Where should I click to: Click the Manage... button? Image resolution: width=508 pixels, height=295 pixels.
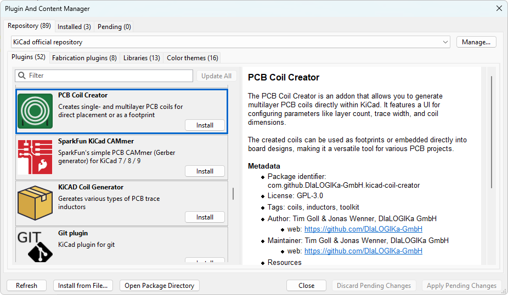click(476, 42)
